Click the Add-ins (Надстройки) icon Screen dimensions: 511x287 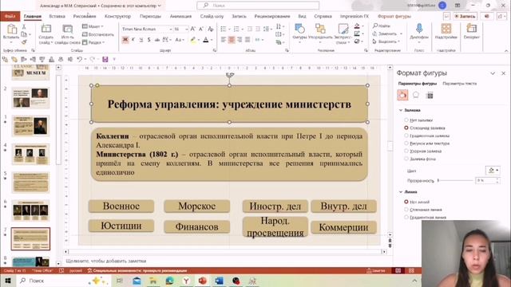[446, 29]
